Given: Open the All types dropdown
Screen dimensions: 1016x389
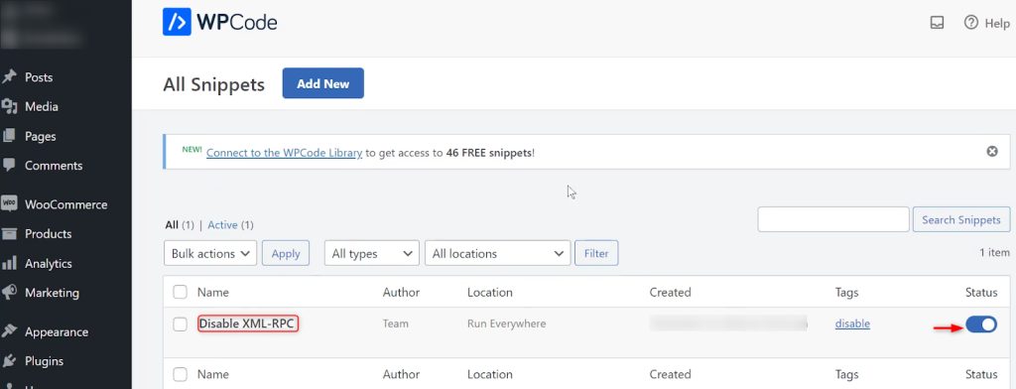Looking at the screenshot, I should click(372, 253).
